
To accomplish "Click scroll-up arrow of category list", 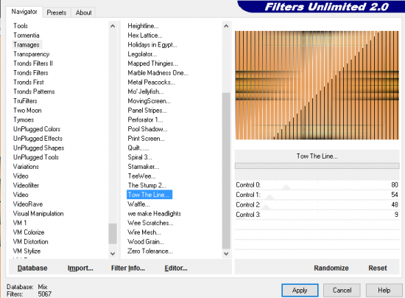I will click(x=113, y=26).
